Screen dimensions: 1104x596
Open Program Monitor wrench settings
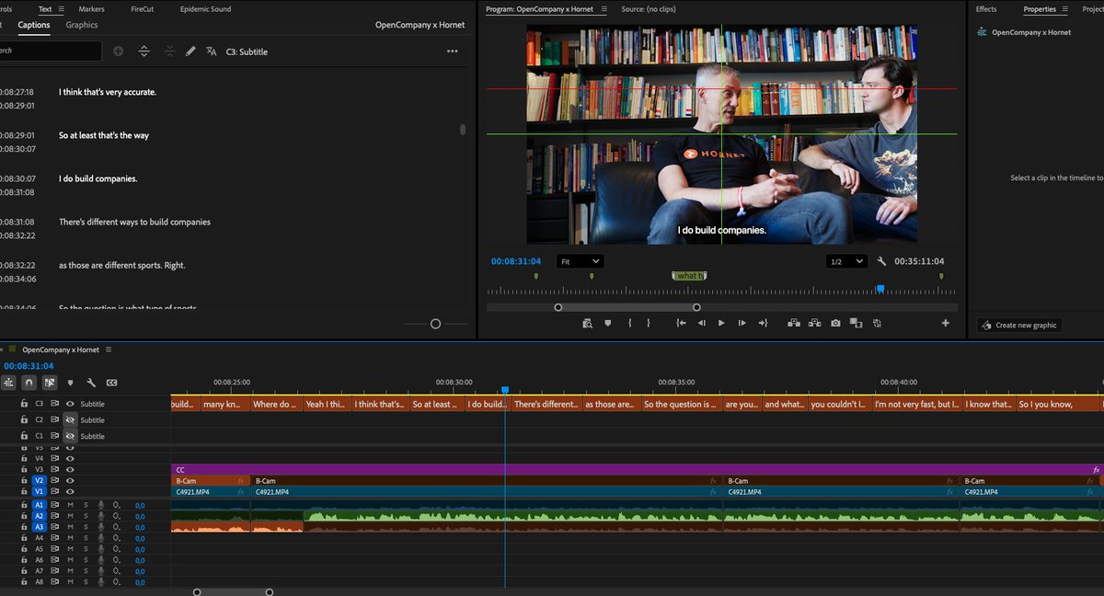[881, 261]
